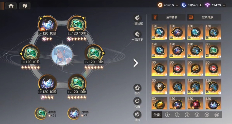Toggle the 光 light attribute filter
The width and height of the screenshot is (232, 124).
click(x=207, y=115)
